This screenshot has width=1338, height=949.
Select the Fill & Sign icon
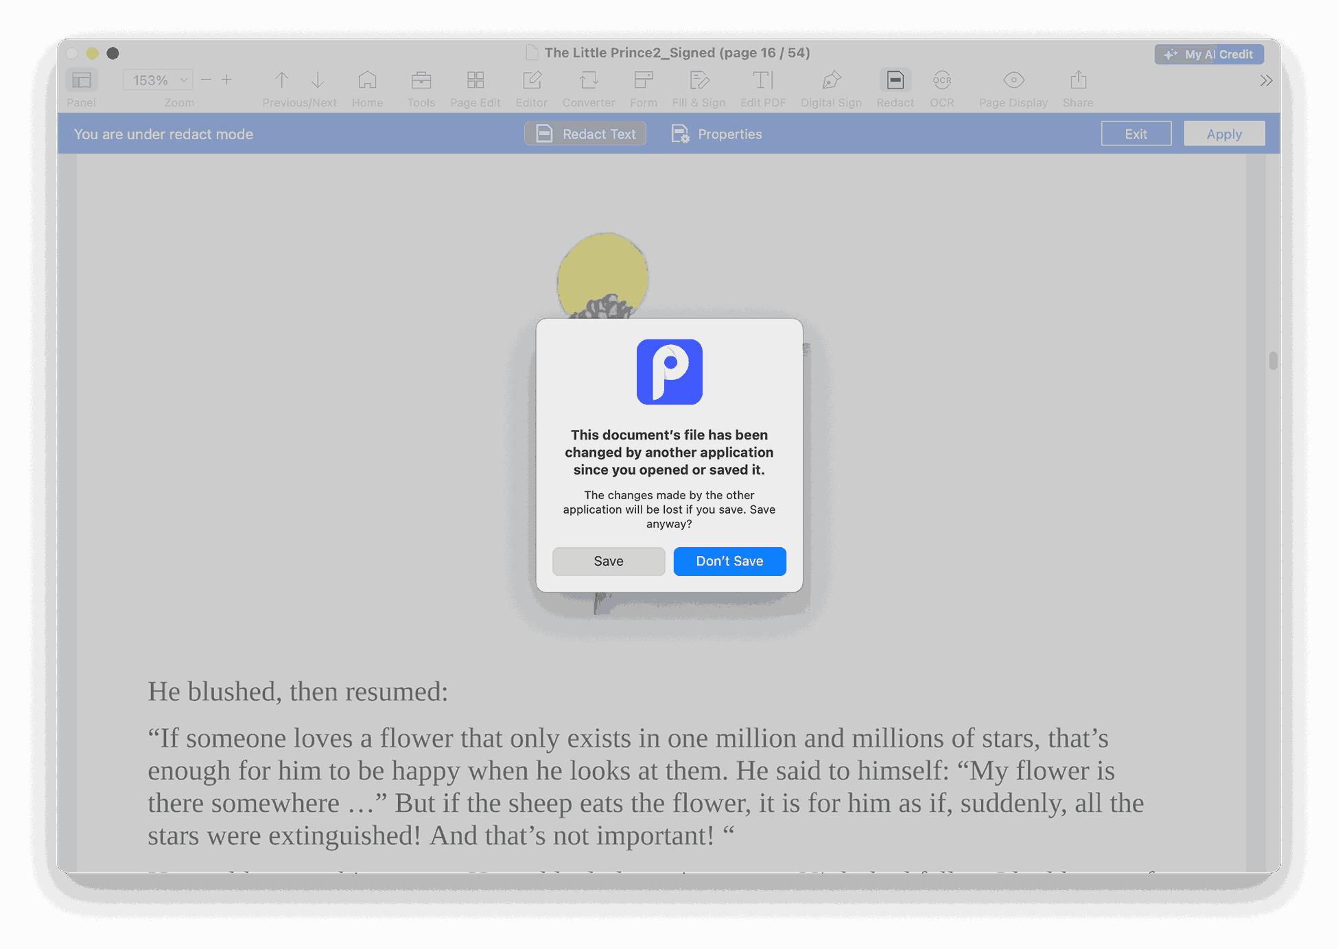[699, 80]
